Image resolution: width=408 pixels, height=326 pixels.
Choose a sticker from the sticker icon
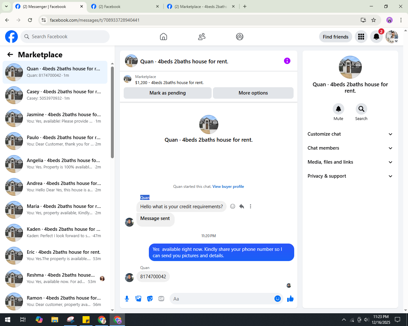coord(150,299)
